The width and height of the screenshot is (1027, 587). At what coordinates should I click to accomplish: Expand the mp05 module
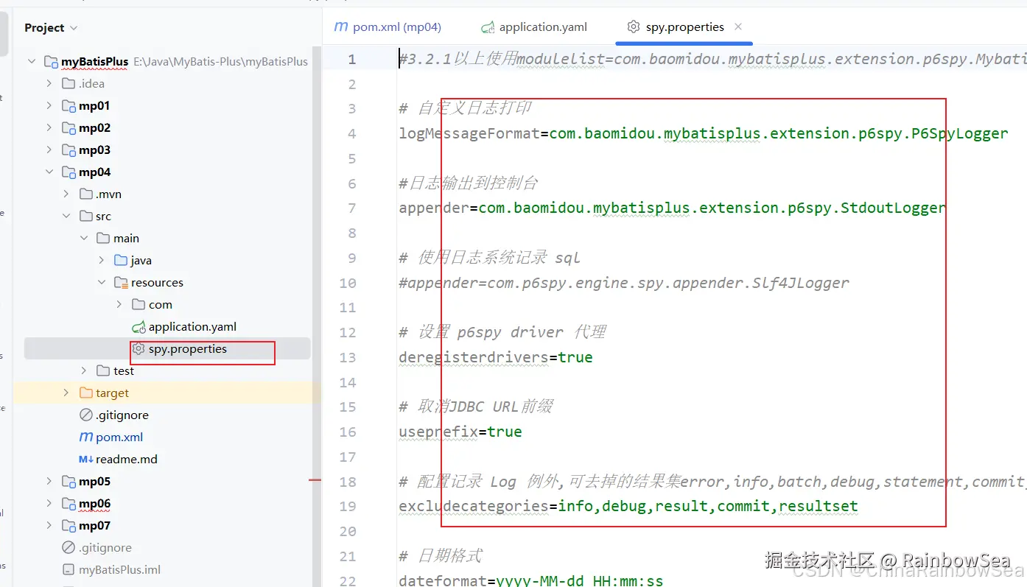tap(49, 481)
